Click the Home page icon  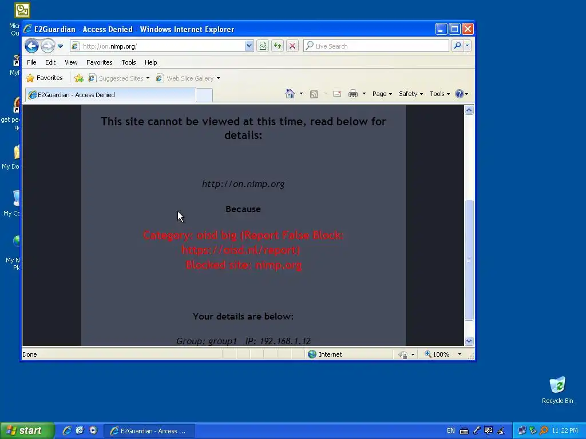tap(290, 94)
